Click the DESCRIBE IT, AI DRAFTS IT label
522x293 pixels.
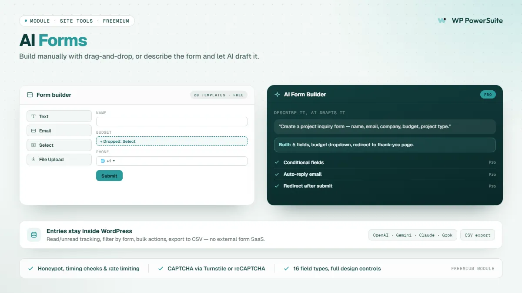pyautogui.click(x=310, y=113)
